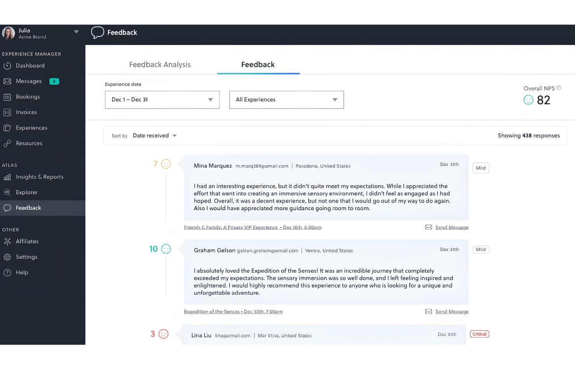Click the Settings gear icon
Viewport: 575px width, 383px height.
7,257
